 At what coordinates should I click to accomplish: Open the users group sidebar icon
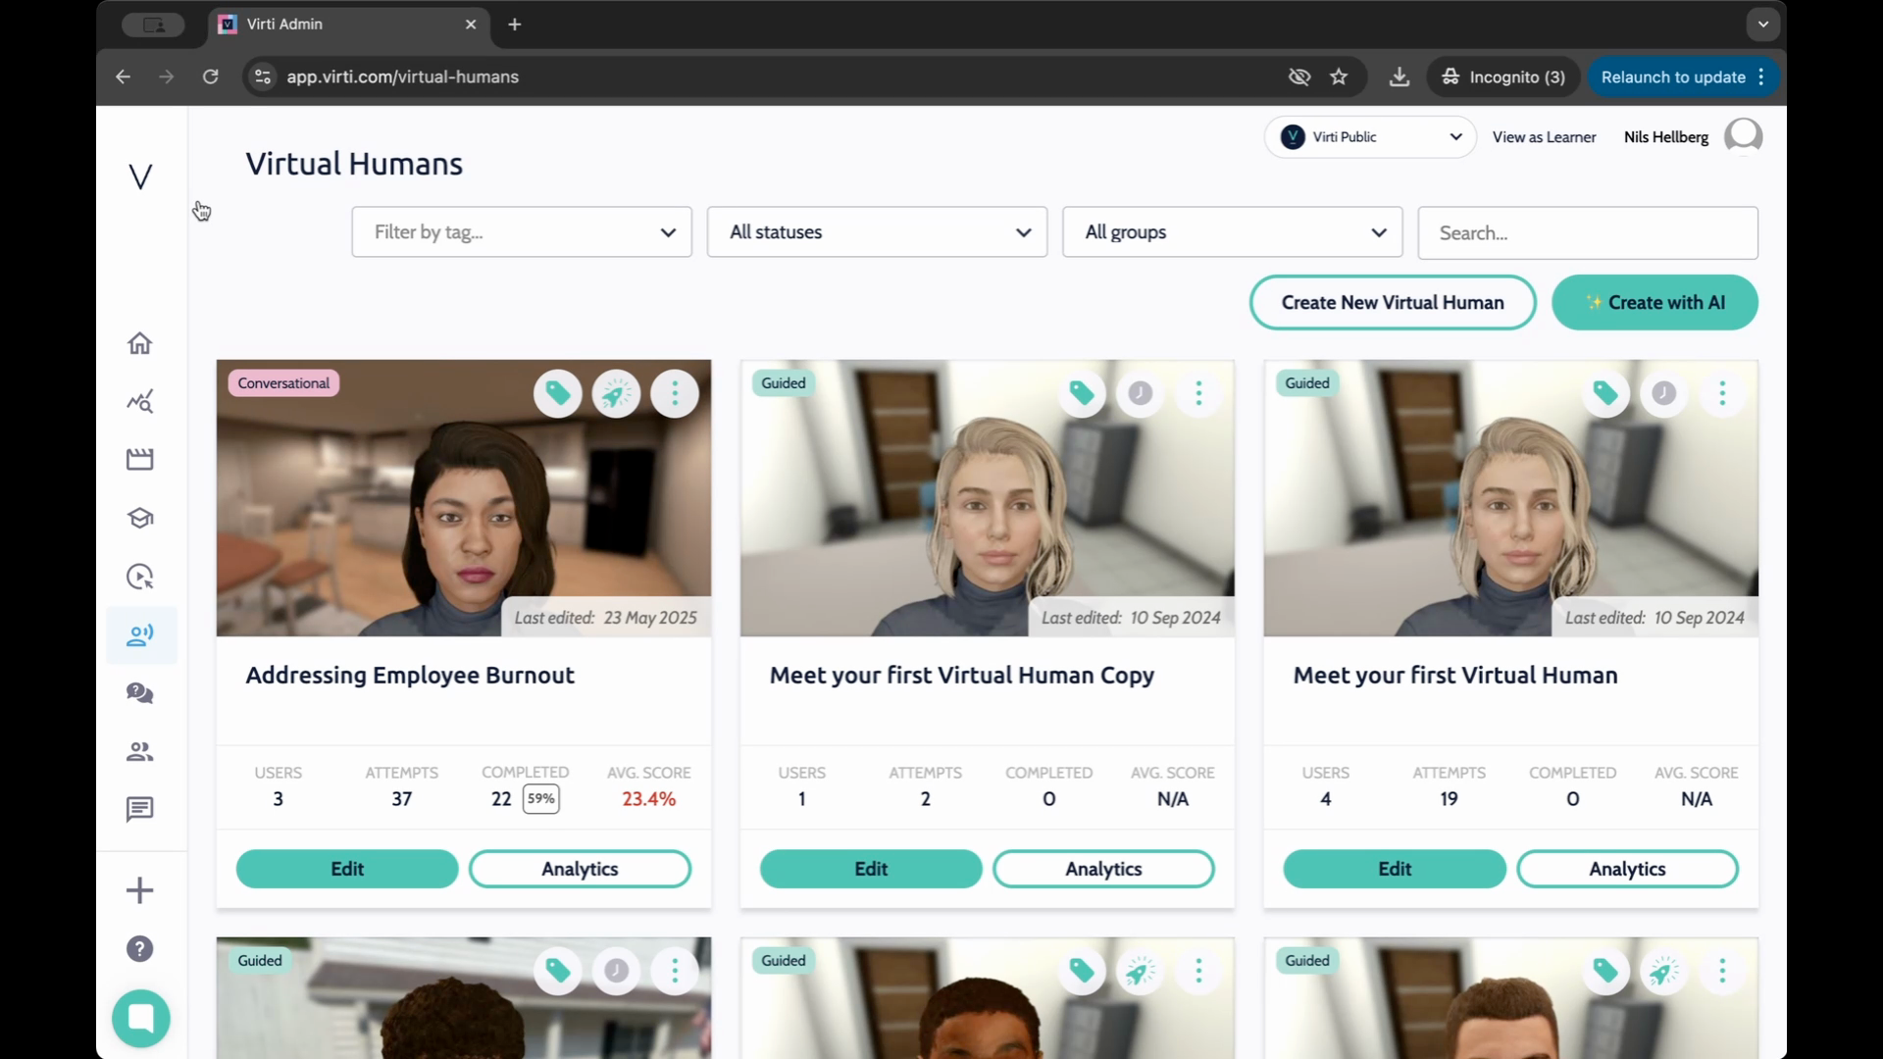140,752
